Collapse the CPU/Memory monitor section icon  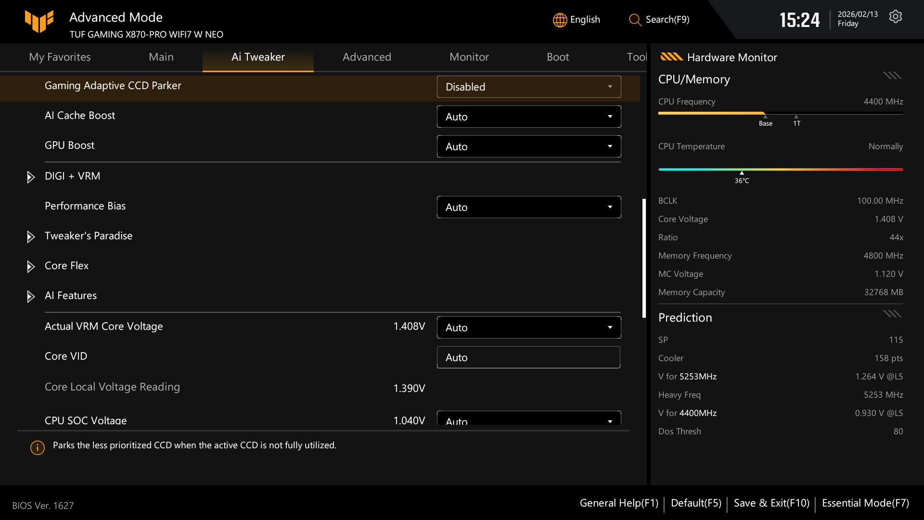pyautogui.click(x=892, y=75)
